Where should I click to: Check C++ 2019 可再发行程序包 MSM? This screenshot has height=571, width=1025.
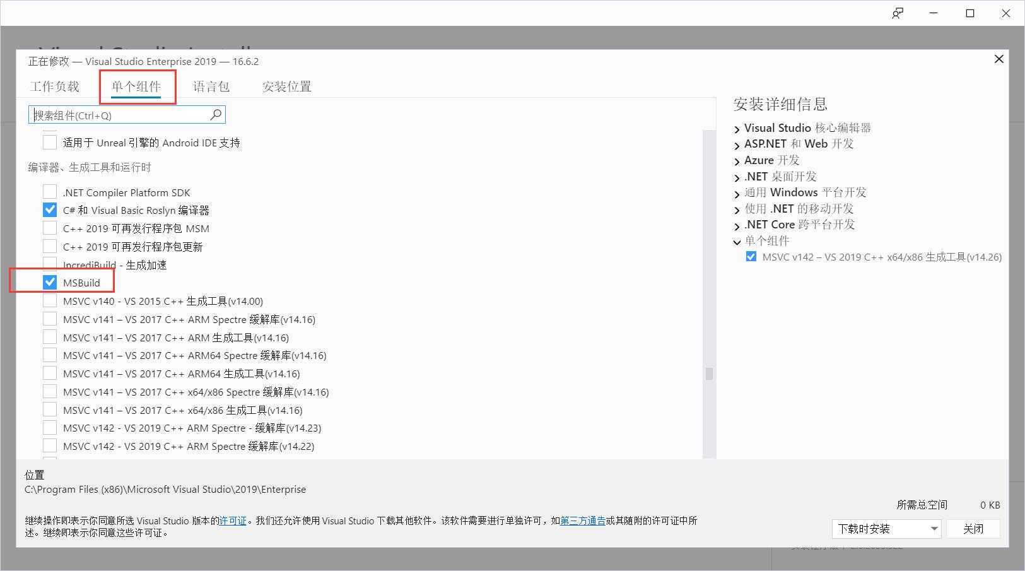tap(50, 228)
